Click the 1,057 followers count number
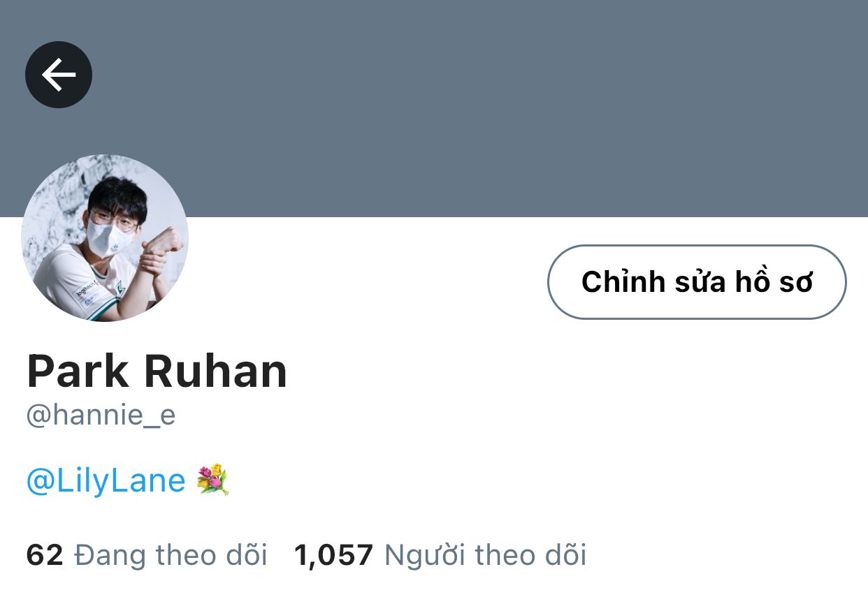This screenshot has width=868, height=604. point(333,555)
